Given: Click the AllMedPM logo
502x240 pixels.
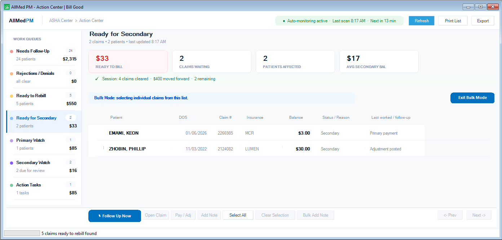Looking at the screenshot, I should point(21,21).
